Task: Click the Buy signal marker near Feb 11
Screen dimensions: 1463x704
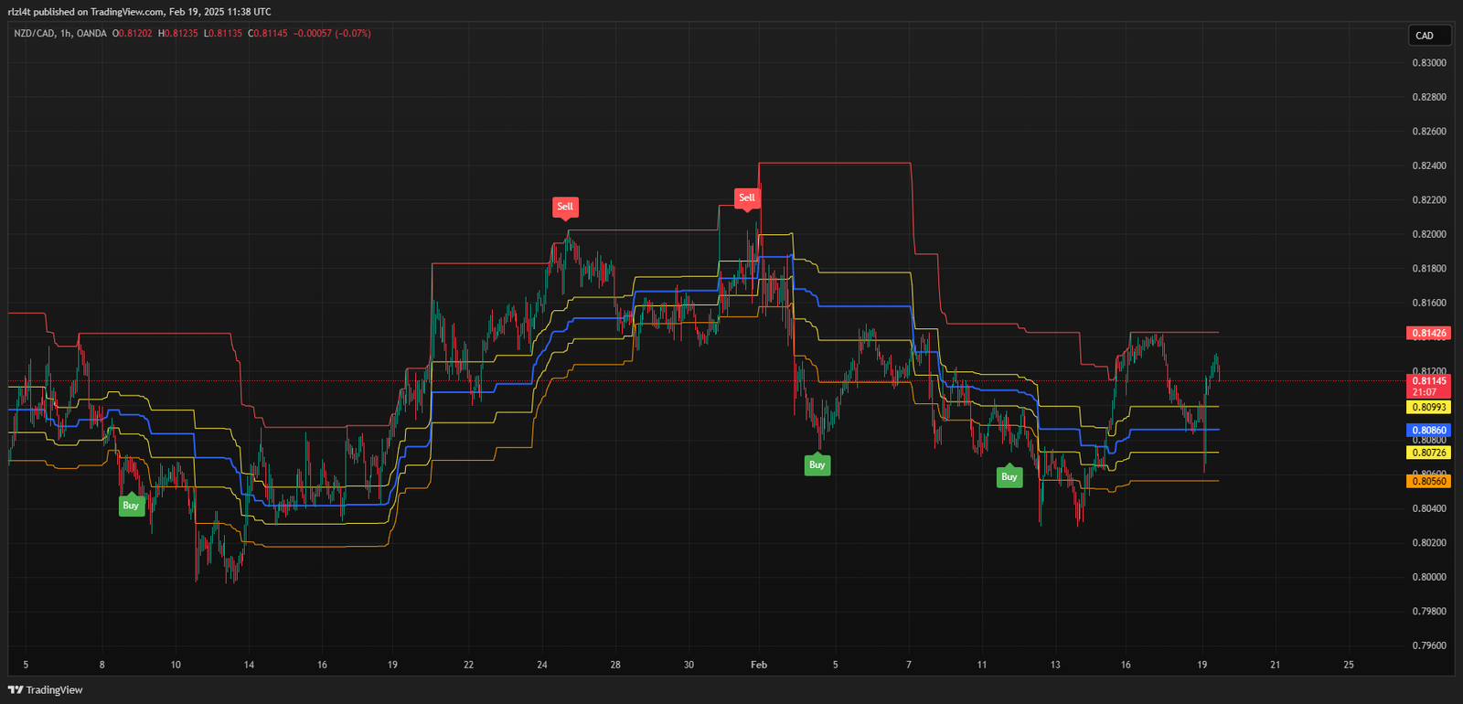Action: click(x=1009, y=477)
